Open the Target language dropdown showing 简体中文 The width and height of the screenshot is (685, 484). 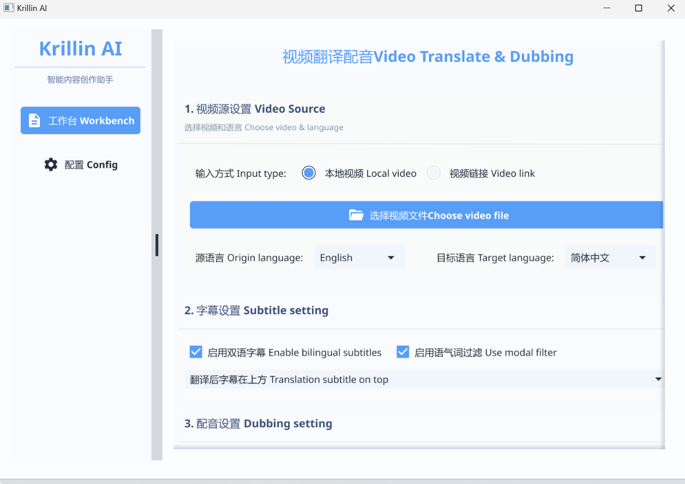point(610,257)
